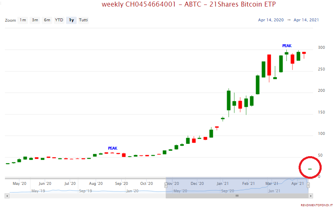Click the scrollbar thumb grip
334x207 pixels.
point(237,196)
